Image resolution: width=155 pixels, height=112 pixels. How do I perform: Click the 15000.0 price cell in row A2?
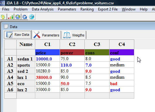[48, 65]
